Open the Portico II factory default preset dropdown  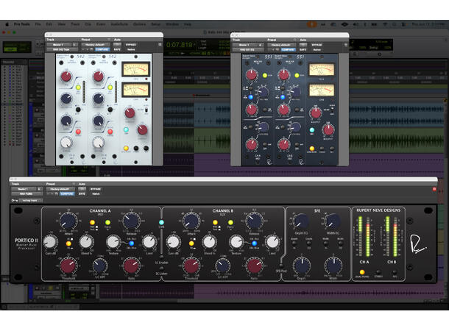pos(60,189)
